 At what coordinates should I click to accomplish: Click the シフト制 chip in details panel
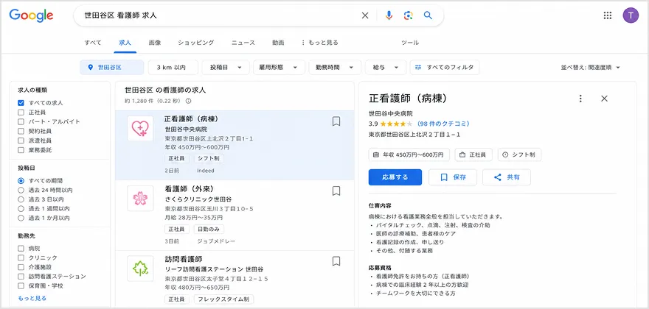[519, 155]
